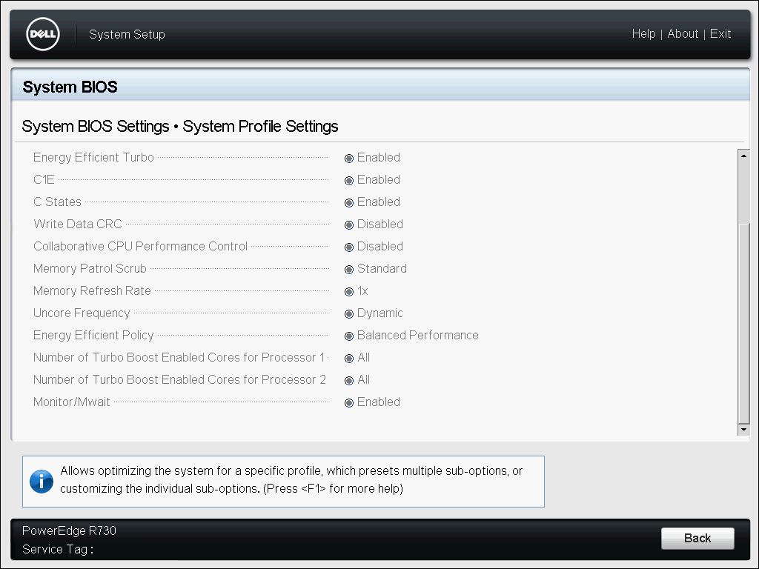Select Standard radio for Memory Patrol Scrub
The image size is (759, 569).
(x=349, y=270)
